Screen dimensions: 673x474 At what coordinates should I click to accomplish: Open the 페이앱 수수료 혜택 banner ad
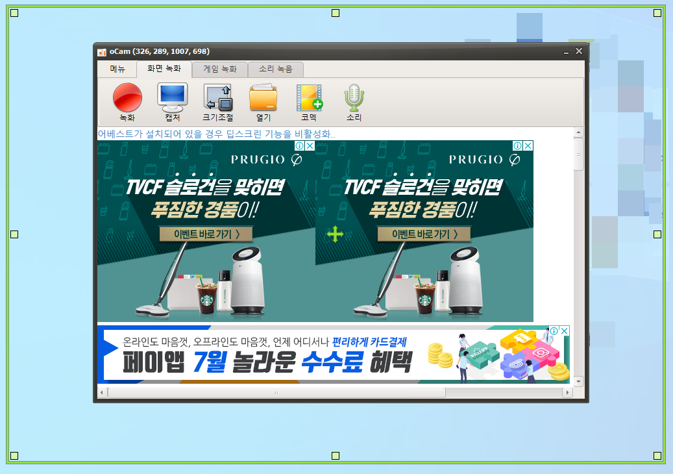point(334,355)
